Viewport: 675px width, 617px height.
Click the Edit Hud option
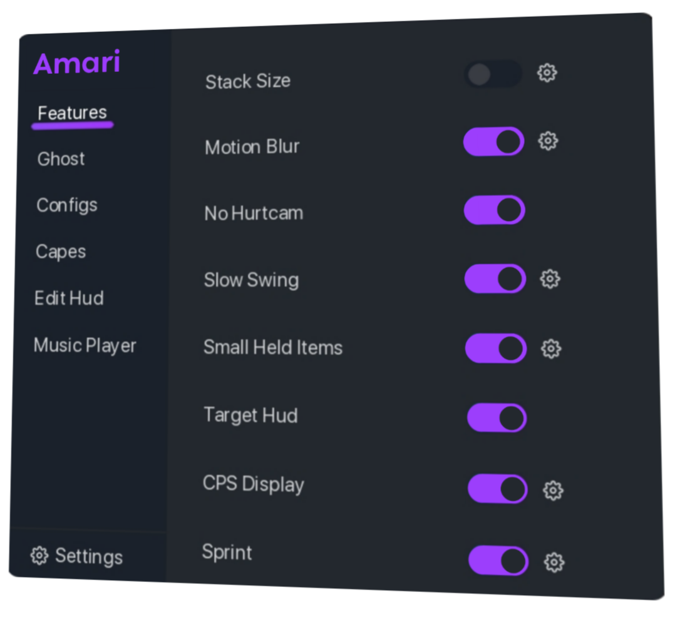click(x=69, y=298)
